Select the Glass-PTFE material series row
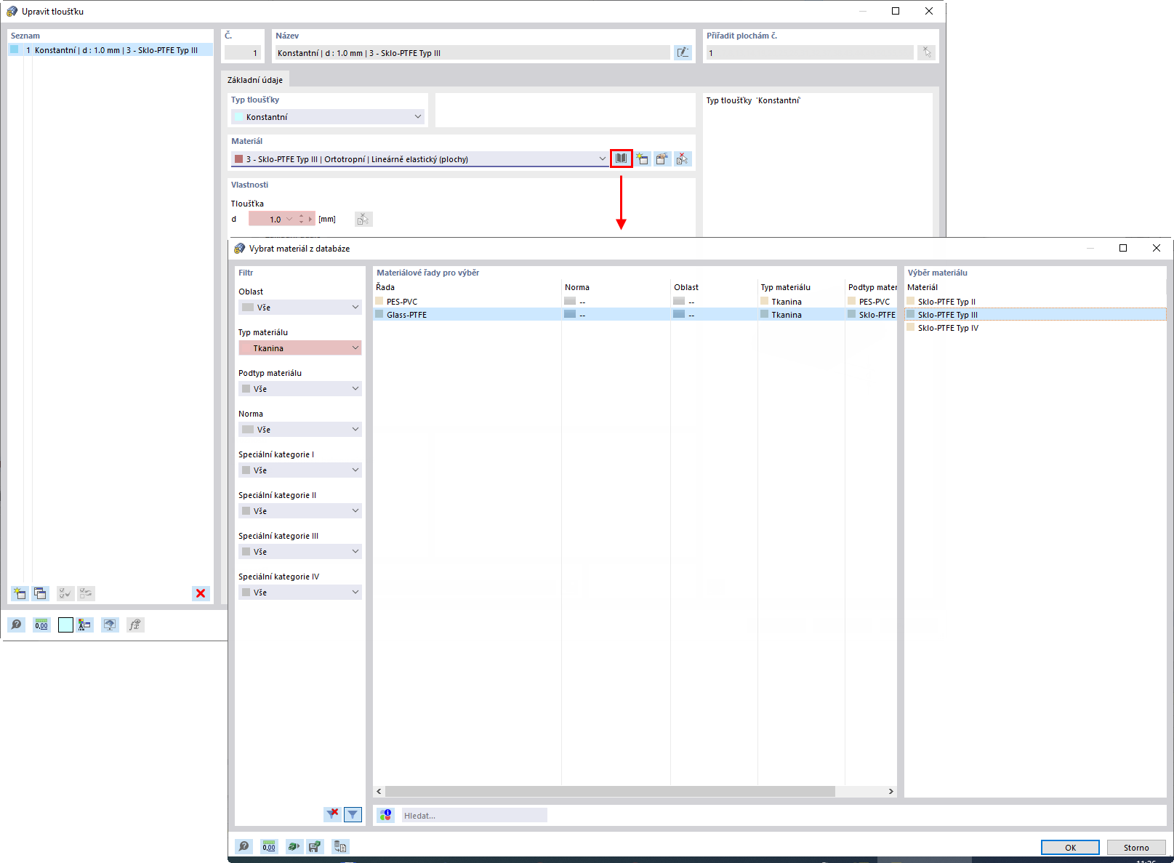 (x=635, y=315)
